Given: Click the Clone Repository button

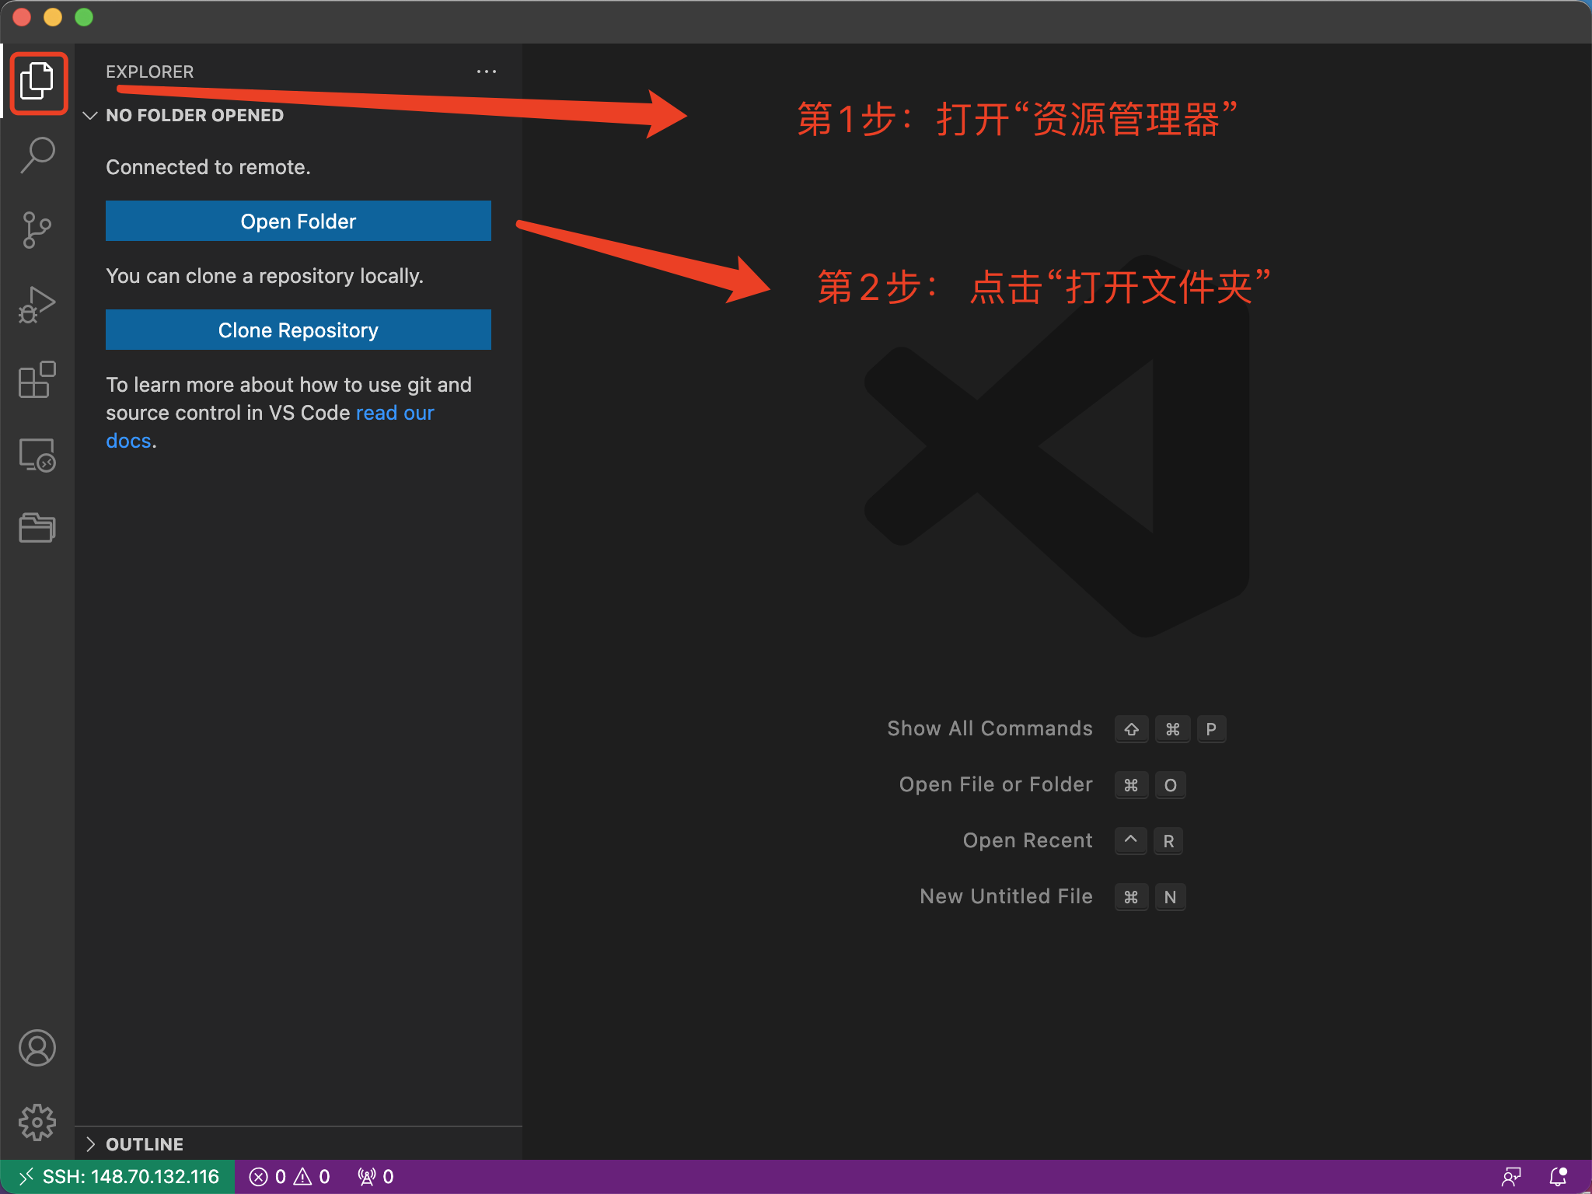Looking at the screenshot, I should click(x=298, y=330).
